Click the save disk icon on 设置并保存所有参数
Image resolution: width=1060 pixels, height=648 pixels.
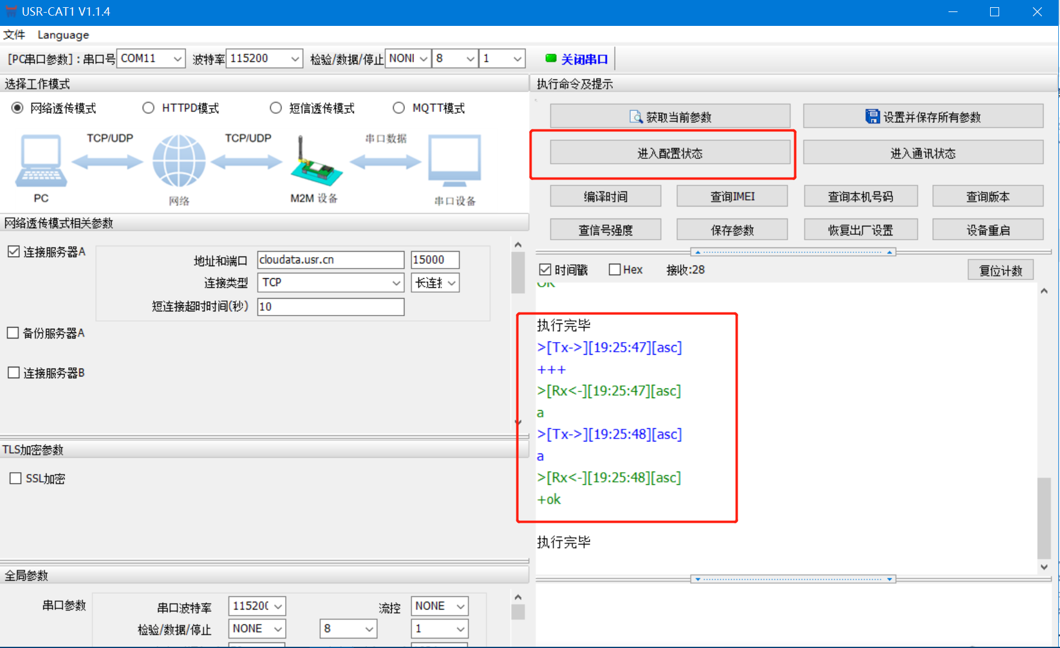coord(871,117)
